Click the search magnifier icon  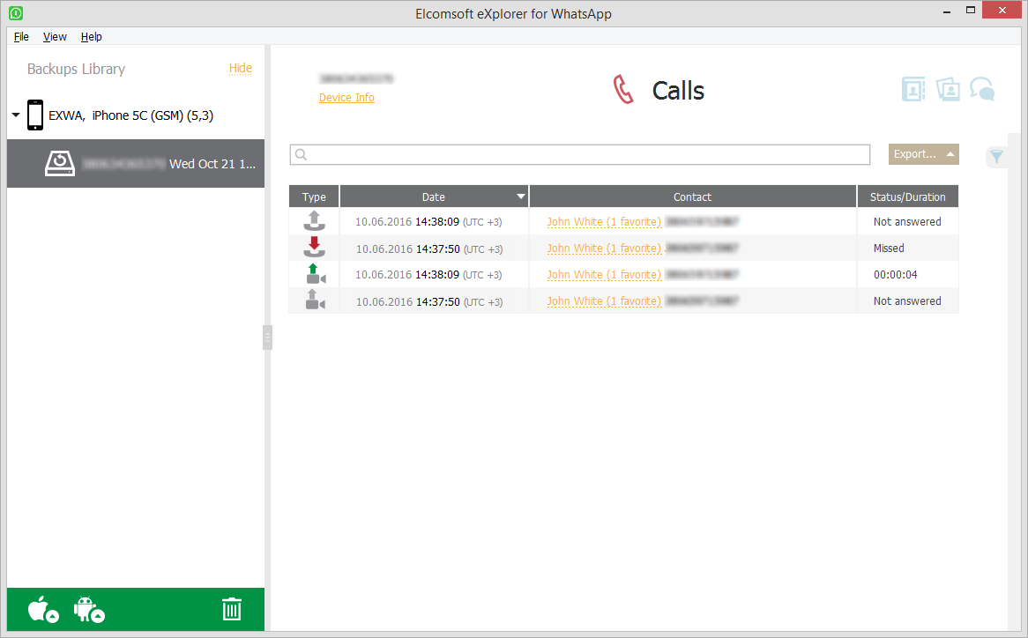tap(301, 154)
